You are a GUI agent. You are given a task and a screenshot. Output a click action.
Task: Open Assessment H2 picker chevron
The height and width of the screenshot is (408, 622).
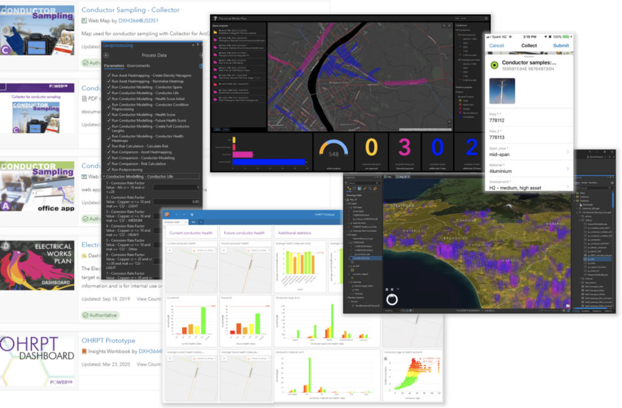tap(568, 186)
